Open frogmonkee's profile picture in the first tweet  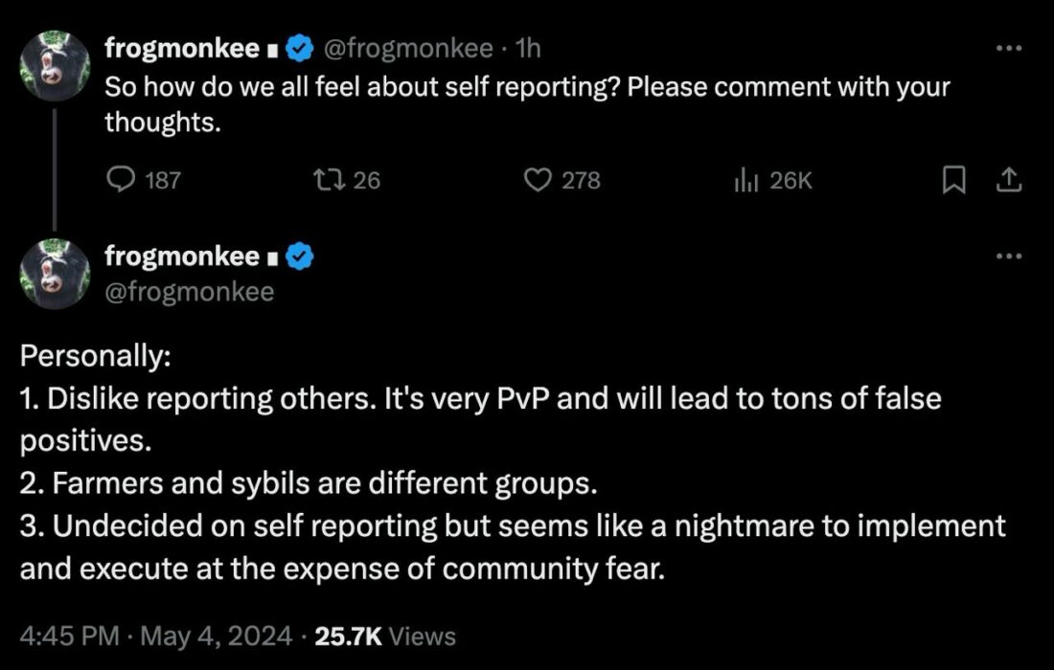tap(55, 66)
